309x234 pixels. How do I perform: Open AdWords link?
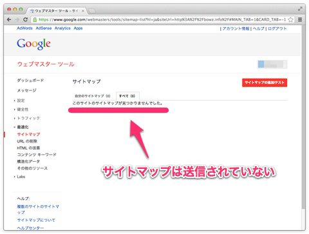tap(24, 28)
